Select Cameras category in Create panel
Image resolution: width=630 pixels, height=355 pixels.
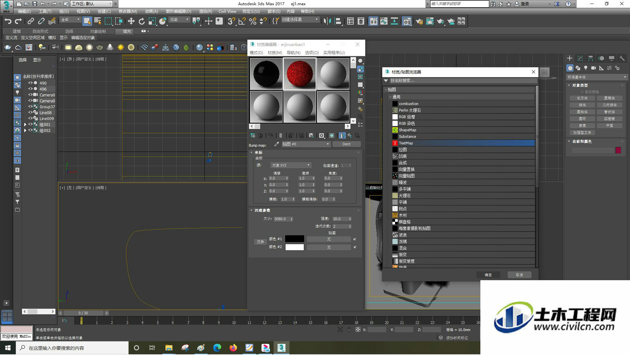tap(594, 68)
